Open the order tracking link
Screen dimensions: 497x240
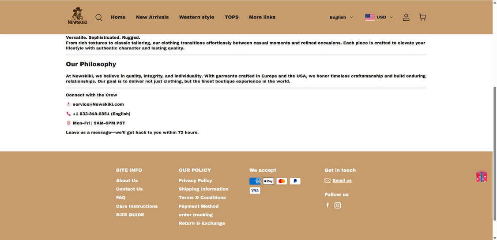(x=196, y=215)
